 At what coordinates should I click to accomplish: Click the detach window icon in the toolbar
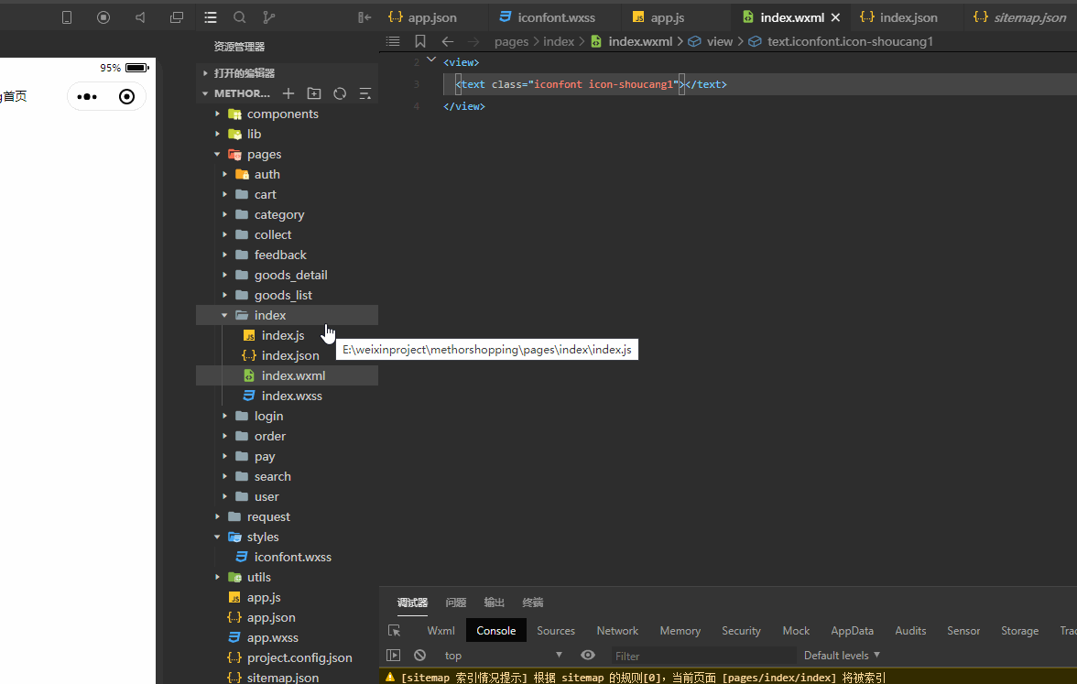pyautogui.click(x=177, y=17)
